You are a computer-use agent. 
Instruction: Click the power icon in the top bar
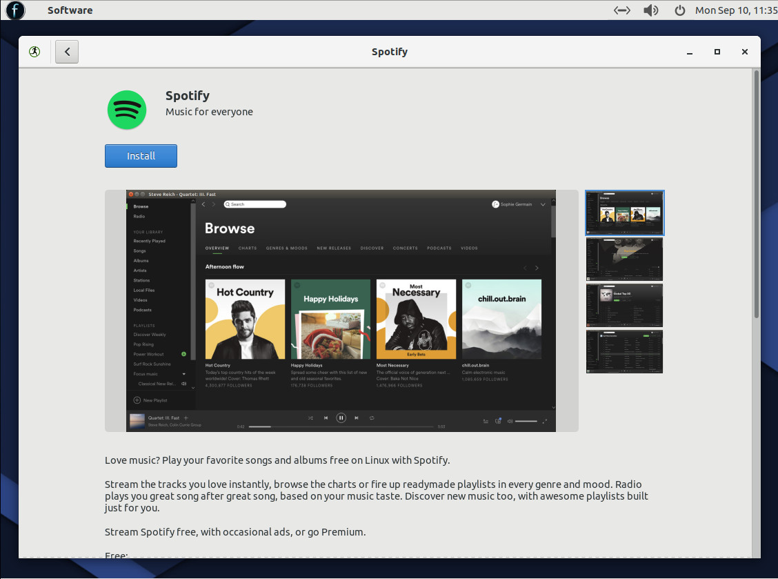point(680,10)
